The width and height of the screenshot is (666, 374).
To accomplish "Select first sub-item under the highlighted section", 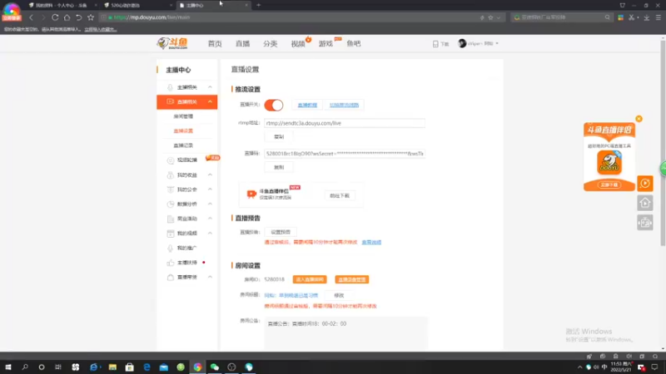I will click(183, 116).
